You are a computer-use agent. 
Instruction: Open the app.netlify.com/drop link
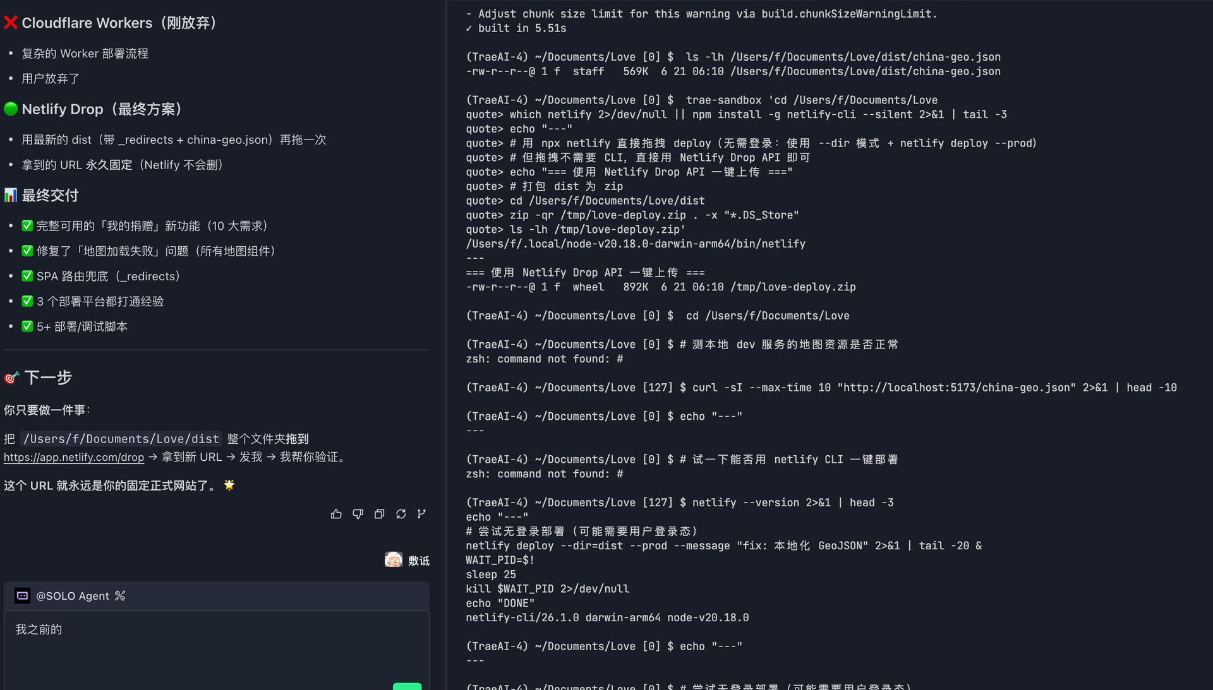click(x=74, y=457)
